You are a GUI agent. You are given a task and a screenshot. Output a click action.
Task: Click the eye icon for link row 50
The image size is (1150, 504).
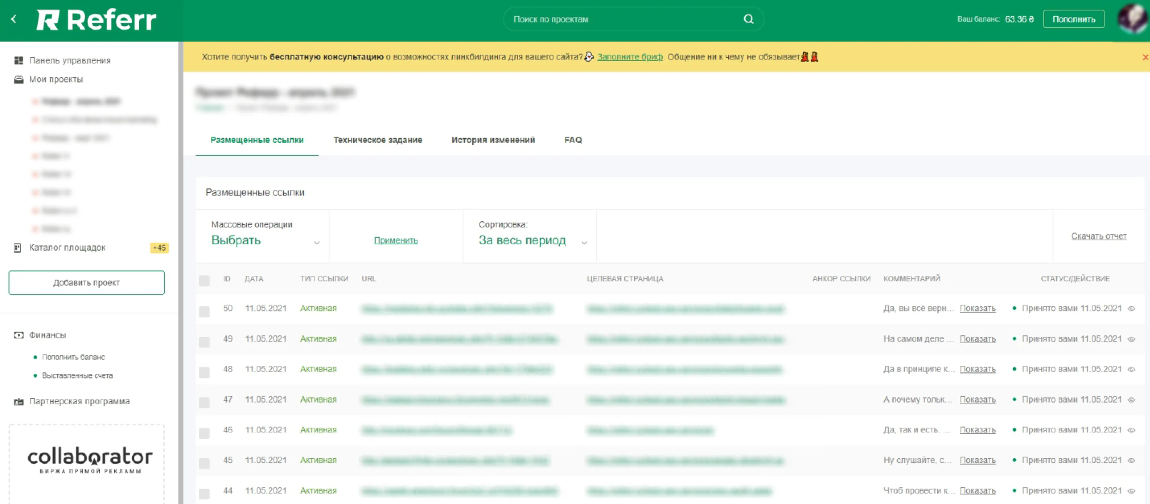[1131, 309]
